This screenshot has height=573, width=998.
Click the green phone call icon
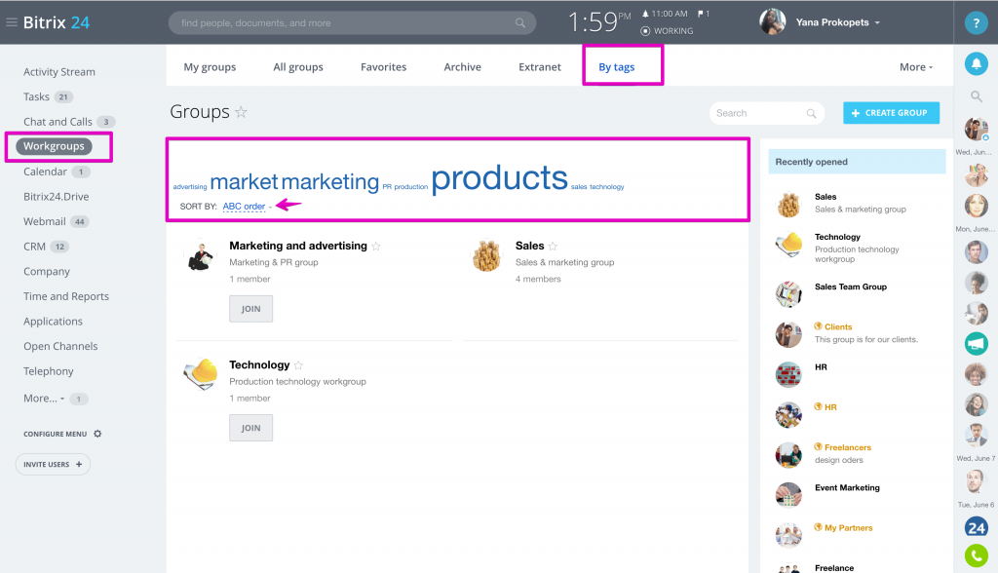[x=976, y=555]
